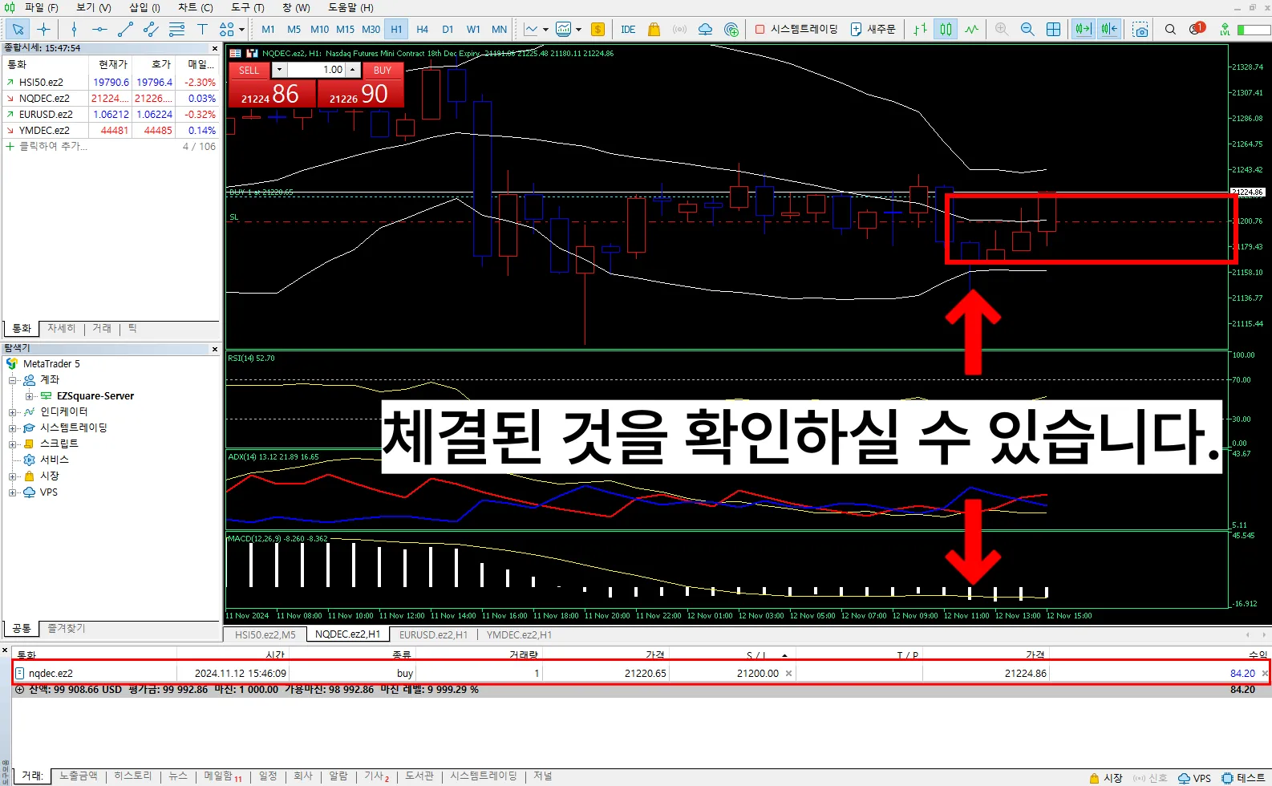Switch timeframe to M15
Viewport: 1272px width, 786px height.
pyautogui.click(x=345, y=29)
